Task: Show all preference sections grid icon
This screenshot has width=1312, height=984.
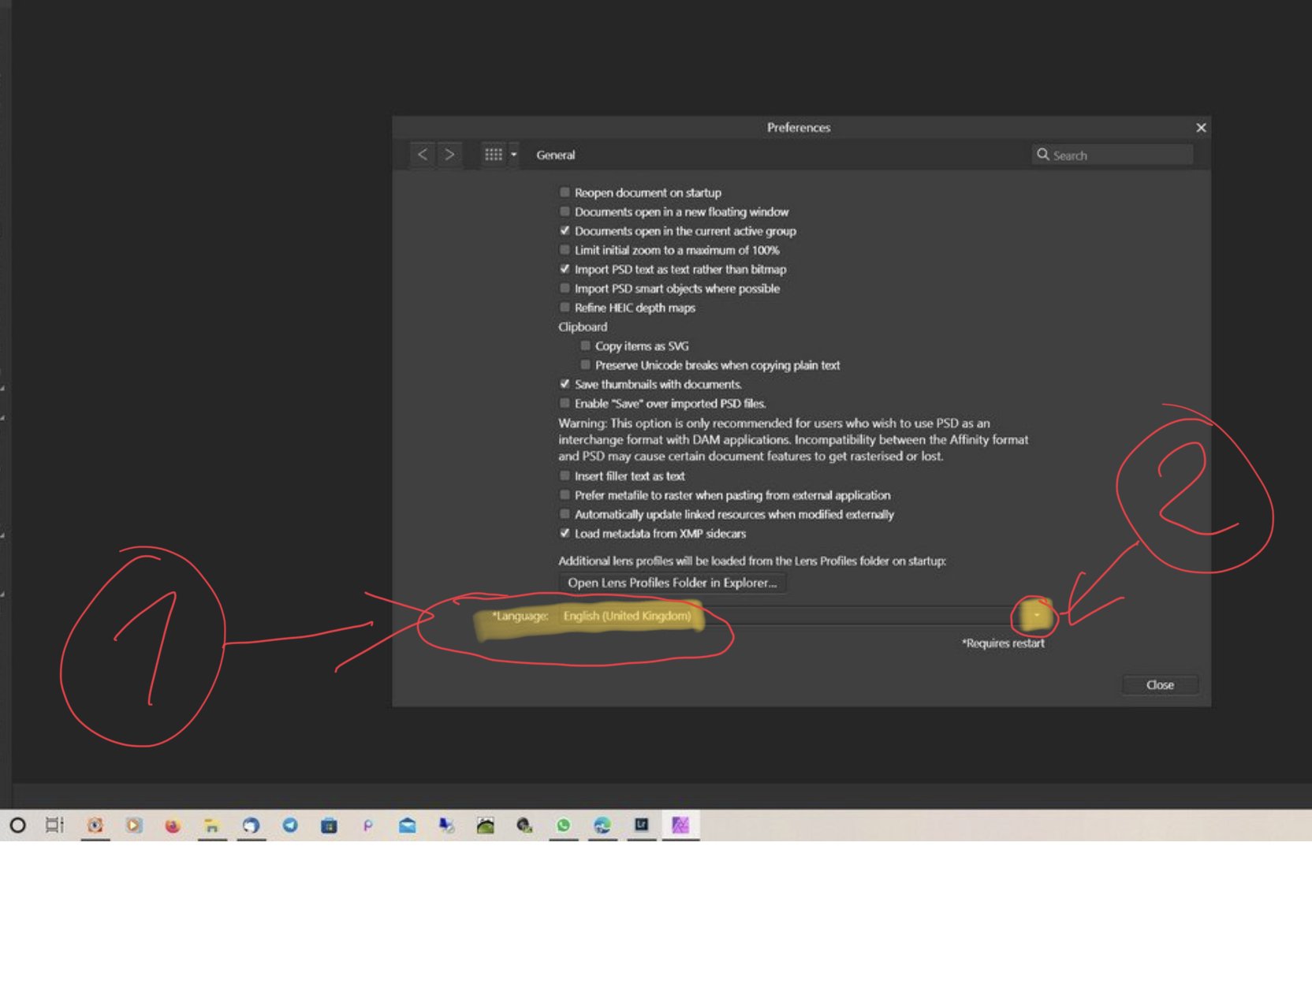Action: [494, 155]
